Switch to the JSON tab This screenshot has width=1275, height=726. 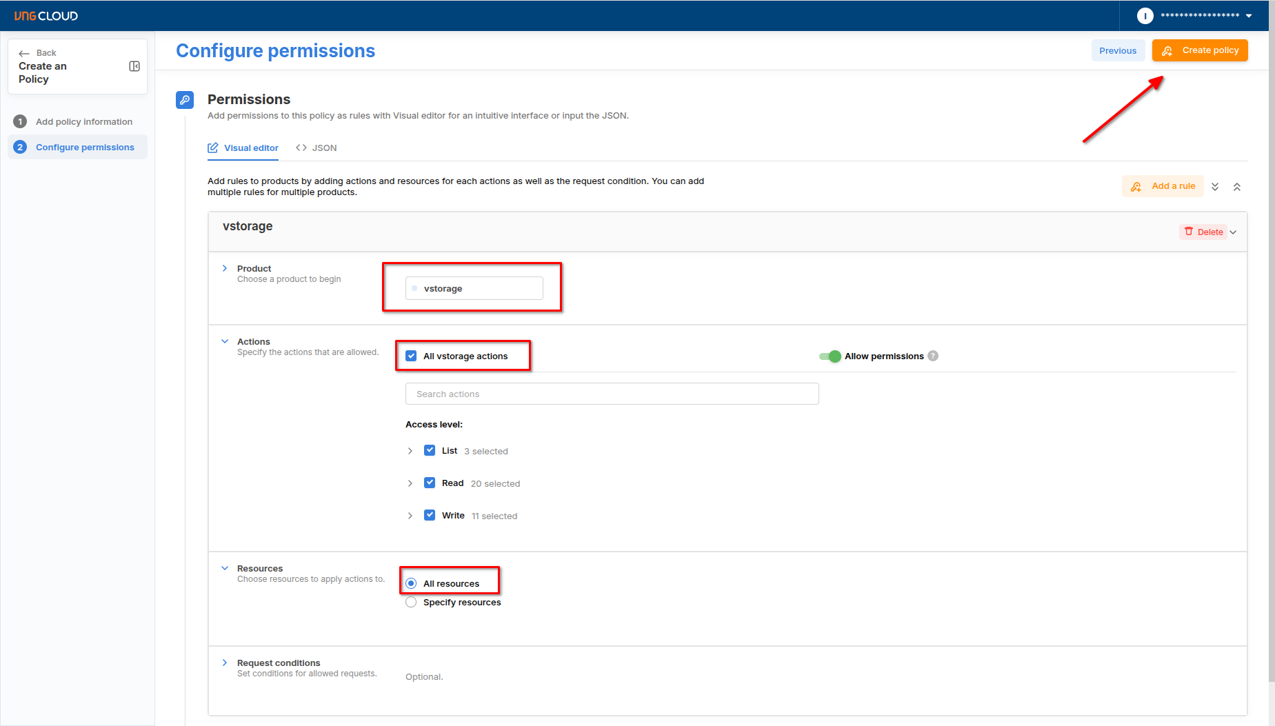[x=317, y=148]
